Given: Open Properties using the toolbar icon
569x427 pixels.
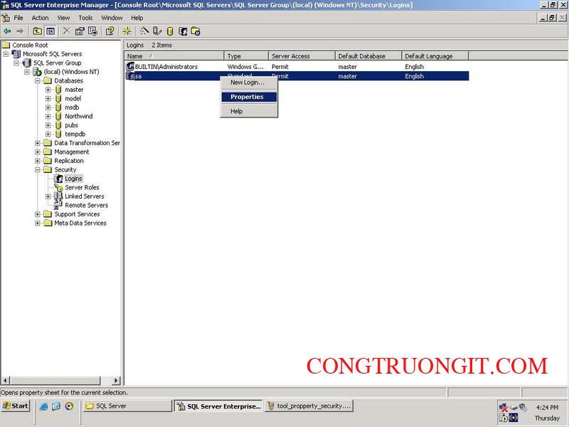Looking at the screenshot, I should 80,31.
